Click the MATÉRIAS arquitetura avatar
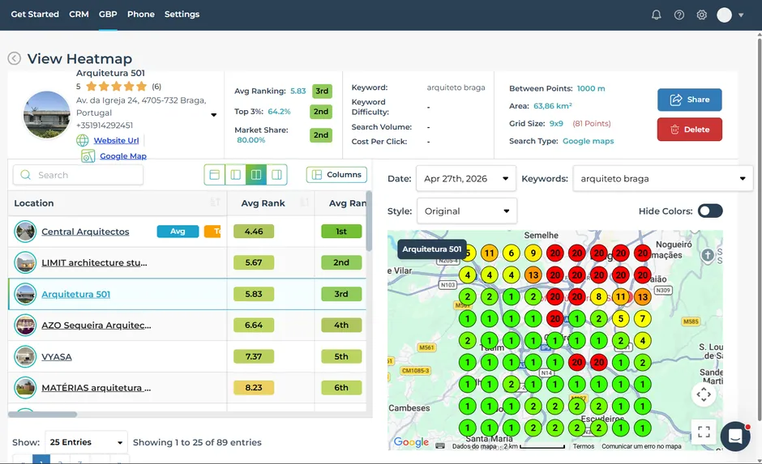 (x=25, y=388)
